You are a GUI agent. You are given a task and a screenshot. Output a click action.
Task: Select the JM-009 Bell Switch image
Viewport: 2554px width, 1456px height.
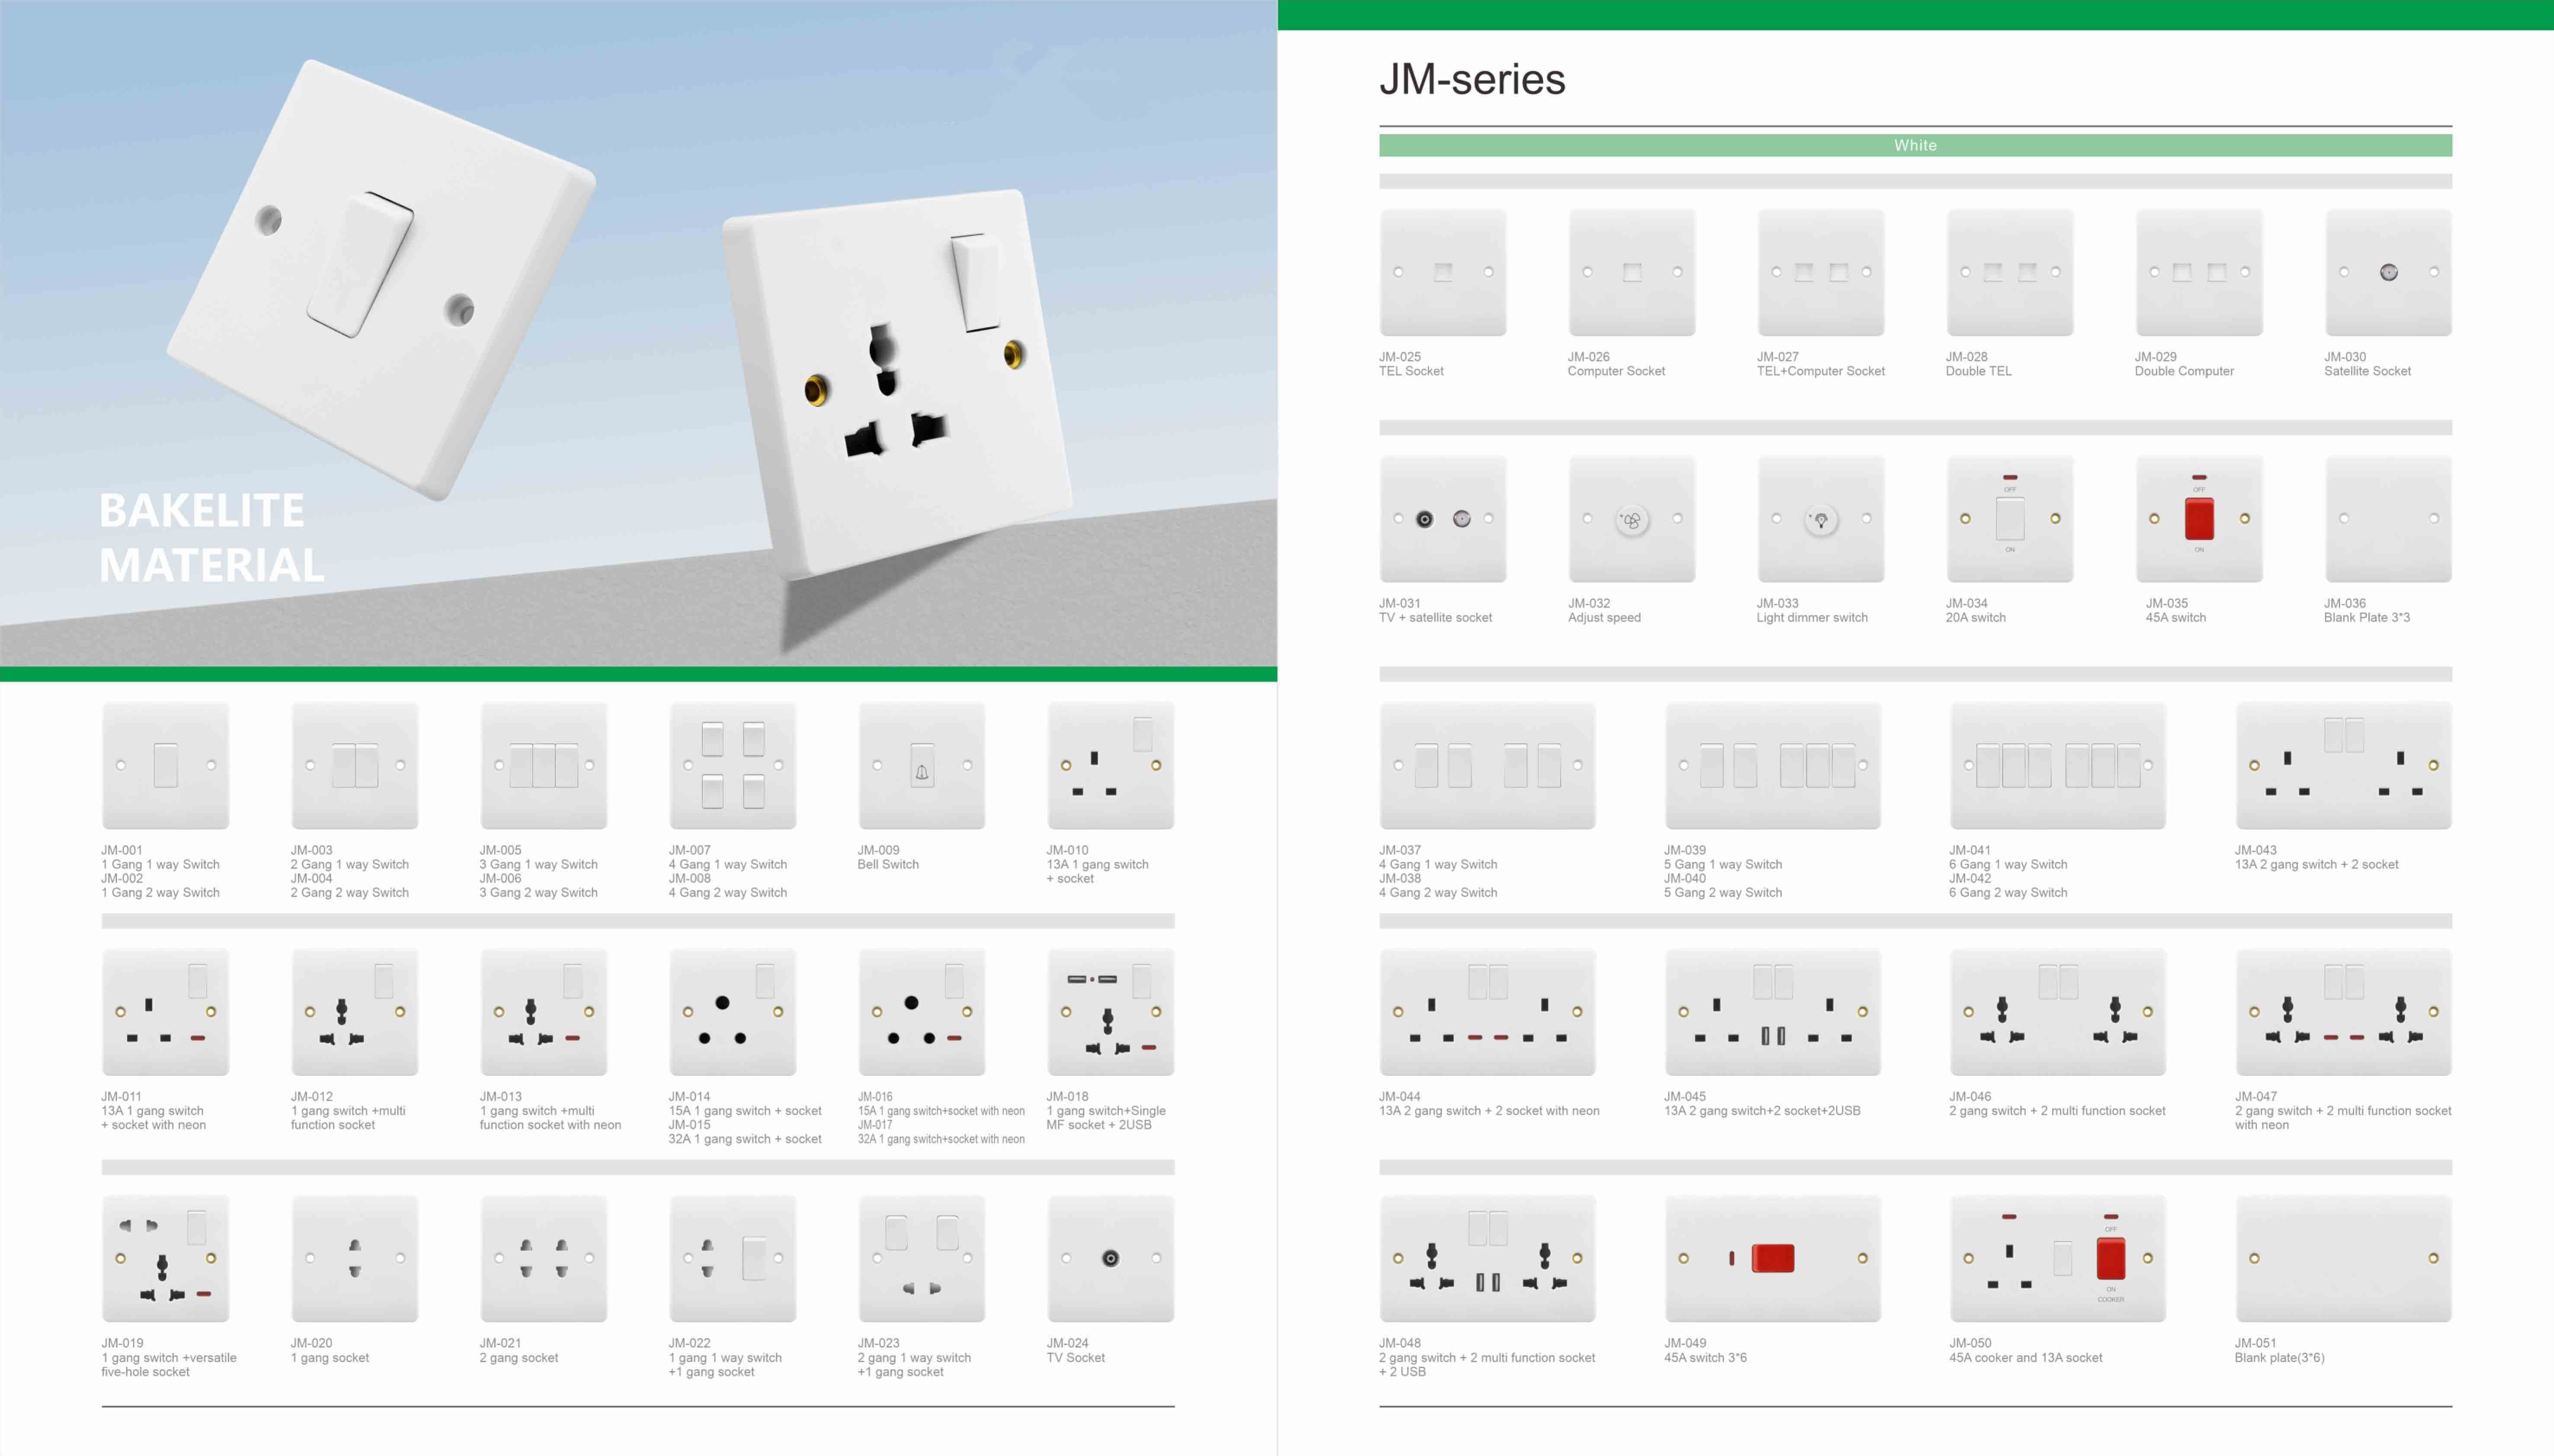921,765
